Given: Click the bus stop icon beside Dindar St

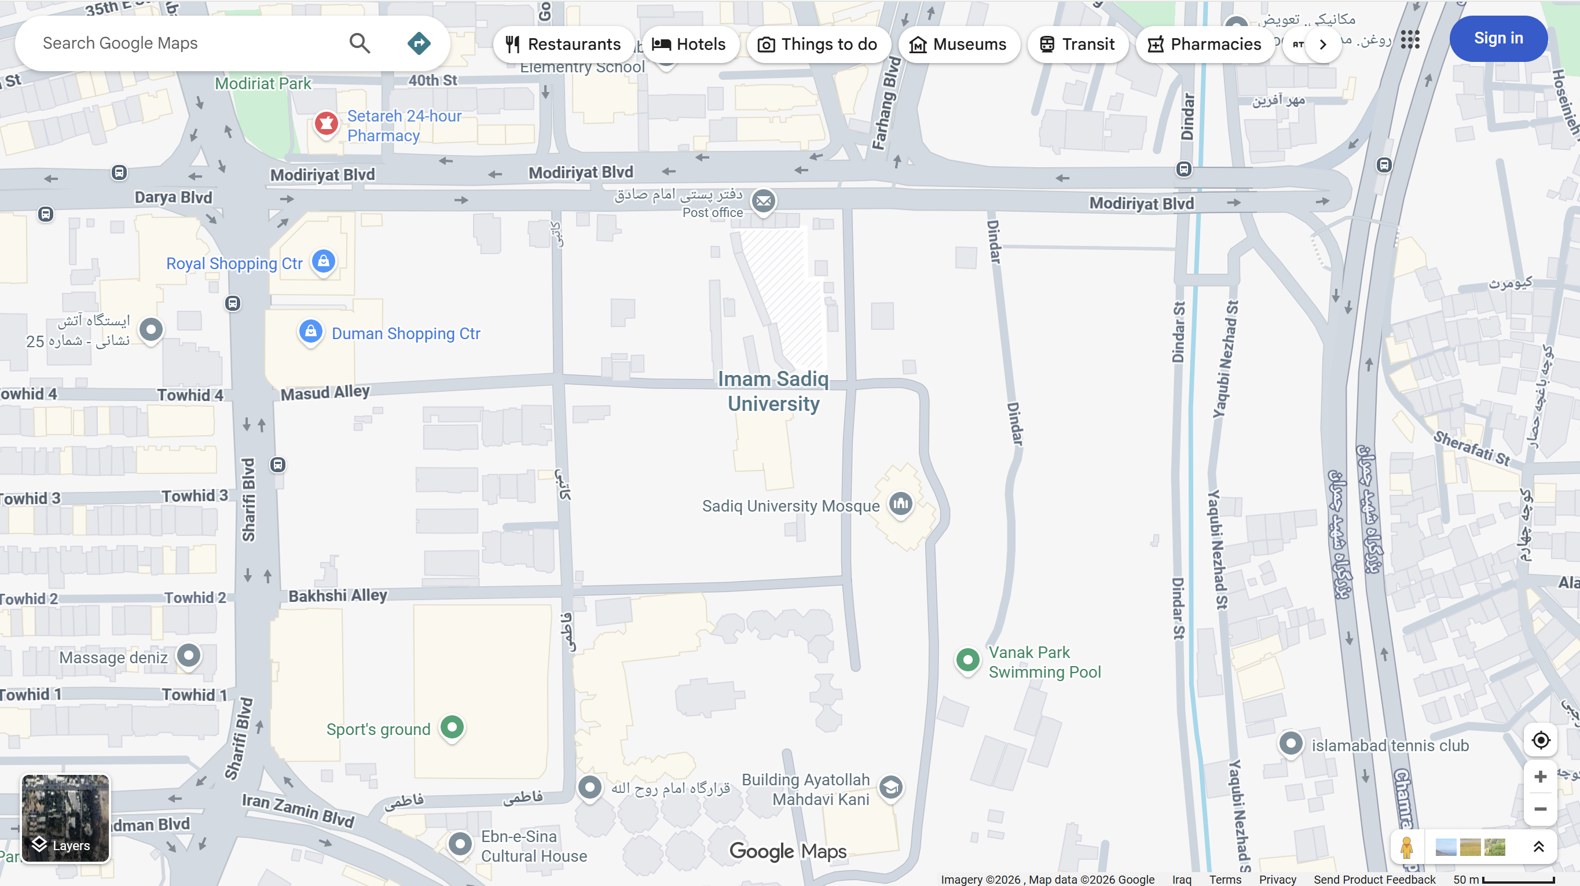Looking at the screenshot, I should pos(1184,168).
